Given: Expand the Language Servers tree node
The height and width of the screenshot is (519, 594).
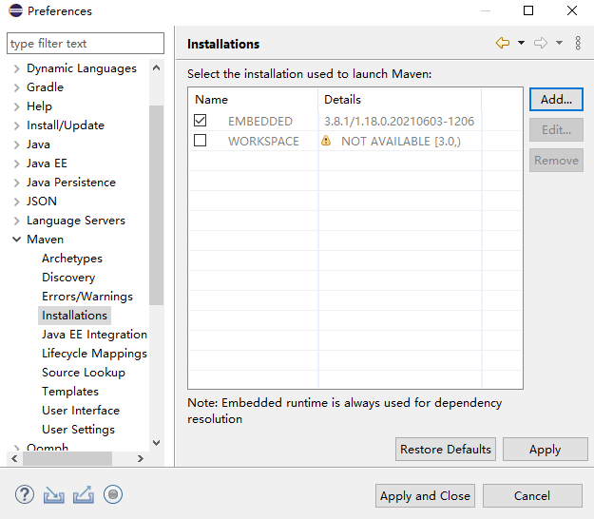Looking at the screenshot, I should [16, 221].
